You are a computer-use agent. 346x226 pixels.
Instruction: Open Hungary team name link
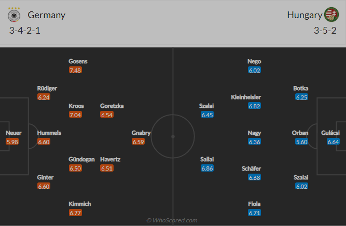[x=305, y=15]
